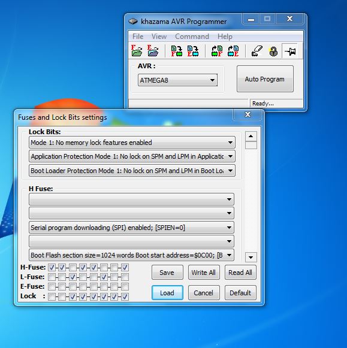This screenshot has height=348, width=347.
Task: Toggle the last Lock bit checkbox
Action: pyautogui.click(x=125, y=296)
